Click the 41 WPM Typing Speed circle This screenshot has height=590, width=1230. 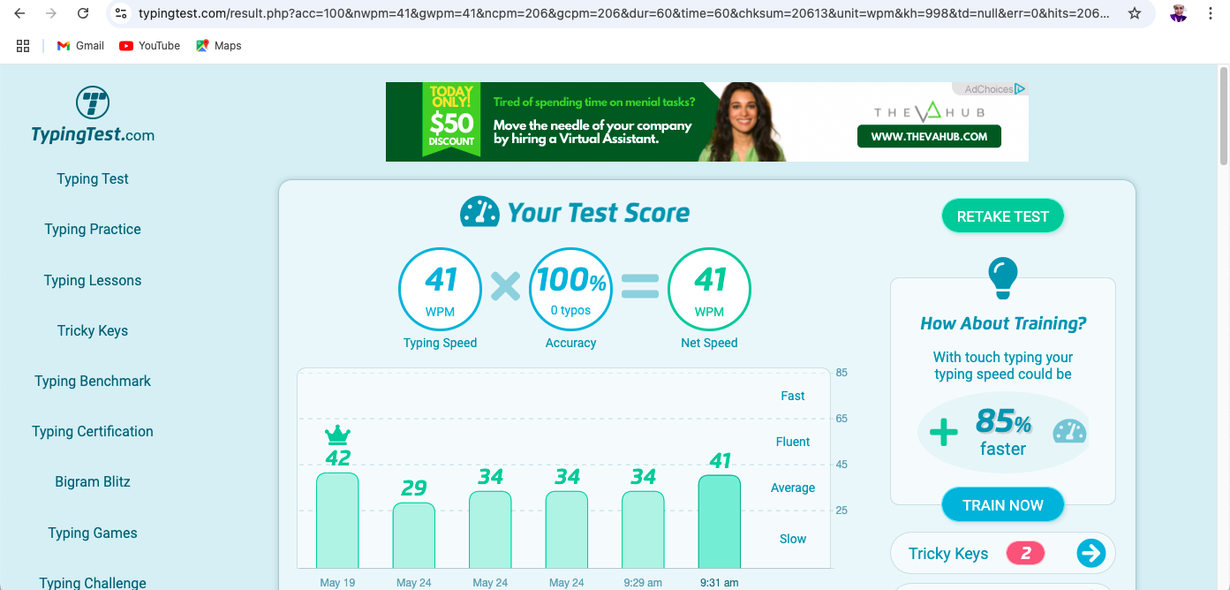click(x=441, y=290)
